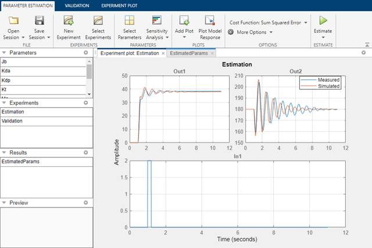Screen dimensions: 372x248
Task: Switch to Validation tab
Action: (77, 6)
